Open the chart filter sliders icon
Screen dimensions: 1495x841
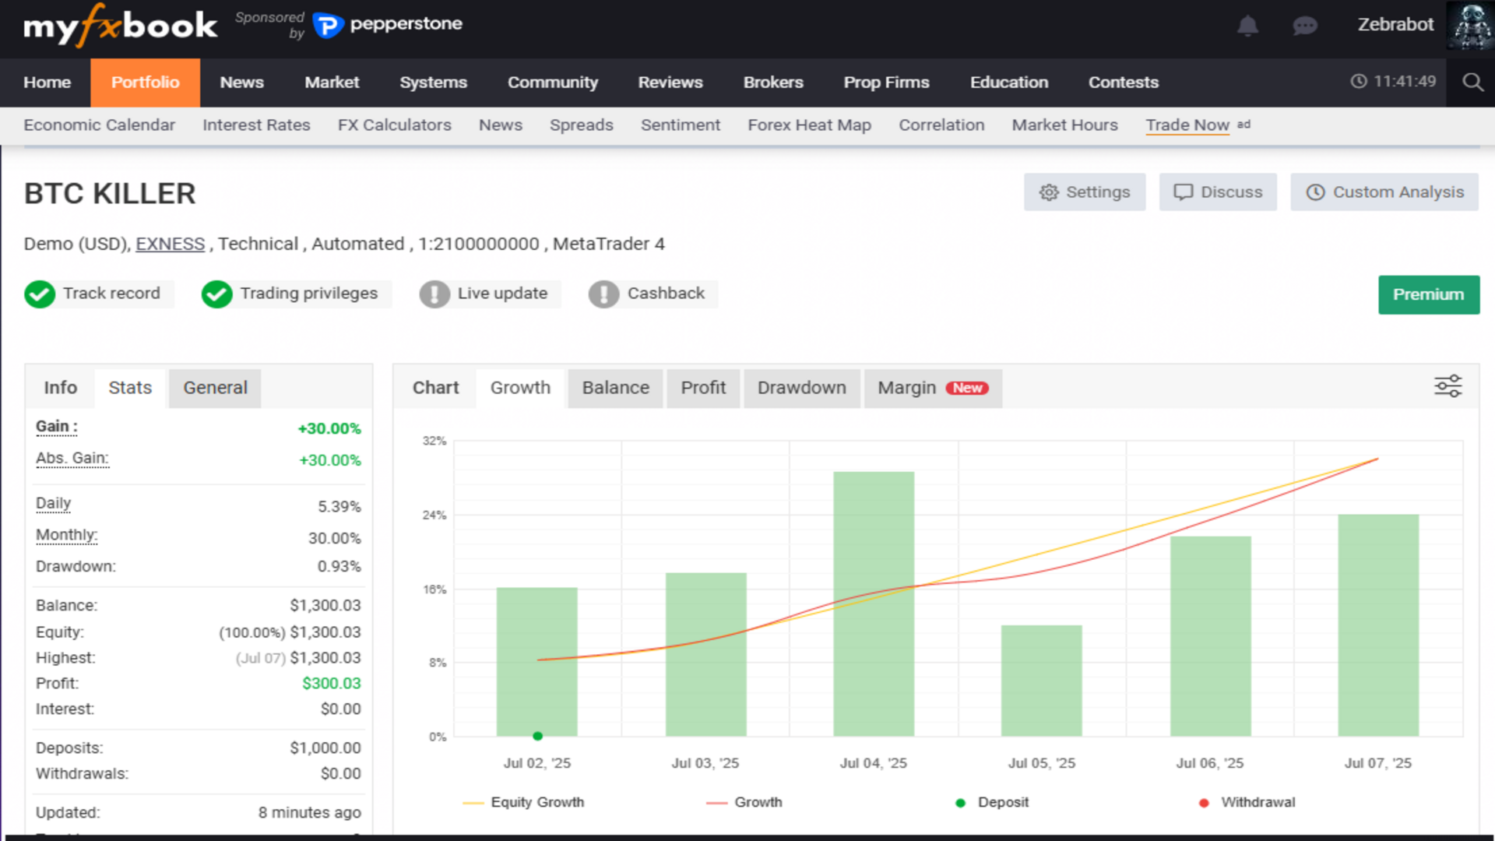pyautogui.click(x=1448, y=386)
